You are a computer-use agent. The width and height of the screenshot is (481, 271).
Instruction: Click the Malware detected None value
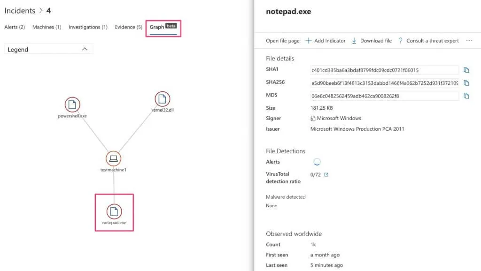tap(271, 205)
